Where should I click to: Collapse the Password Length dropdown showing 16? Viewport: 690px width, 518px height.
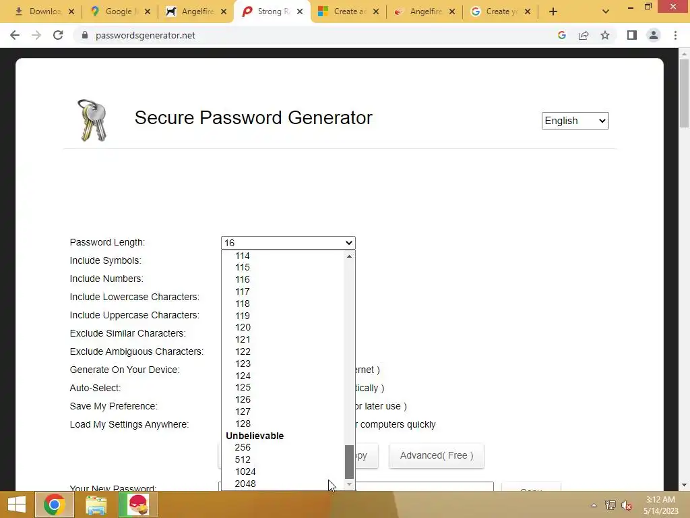pos(288,243)
